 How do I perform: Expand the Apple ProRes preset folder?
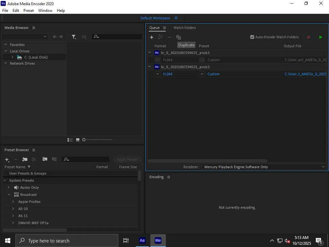tap(13, 202)
